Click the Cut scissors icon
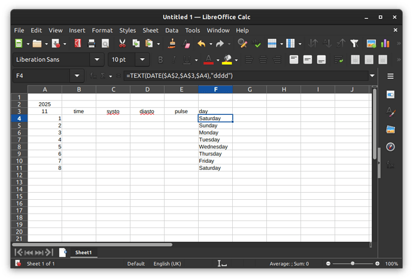The image size is (413, 280). click(x=122, y=43)
